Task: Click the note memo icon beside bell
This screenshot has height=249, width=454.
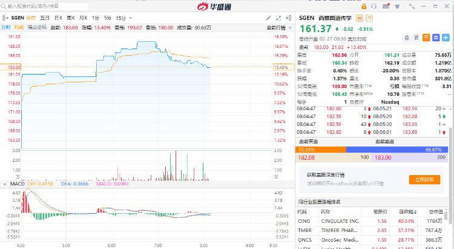Action: coord(416,38)
